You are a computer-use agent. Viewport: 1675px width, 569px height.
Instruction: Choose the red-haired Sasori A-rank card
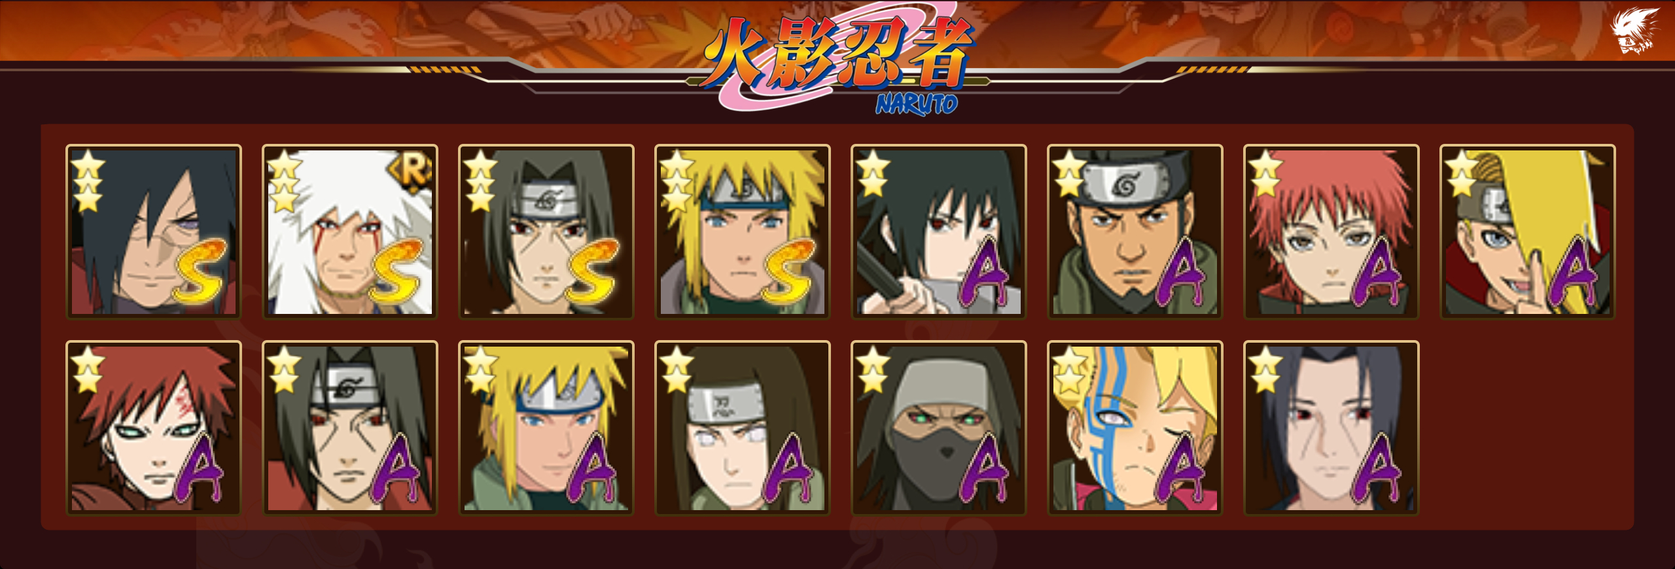1331,232
